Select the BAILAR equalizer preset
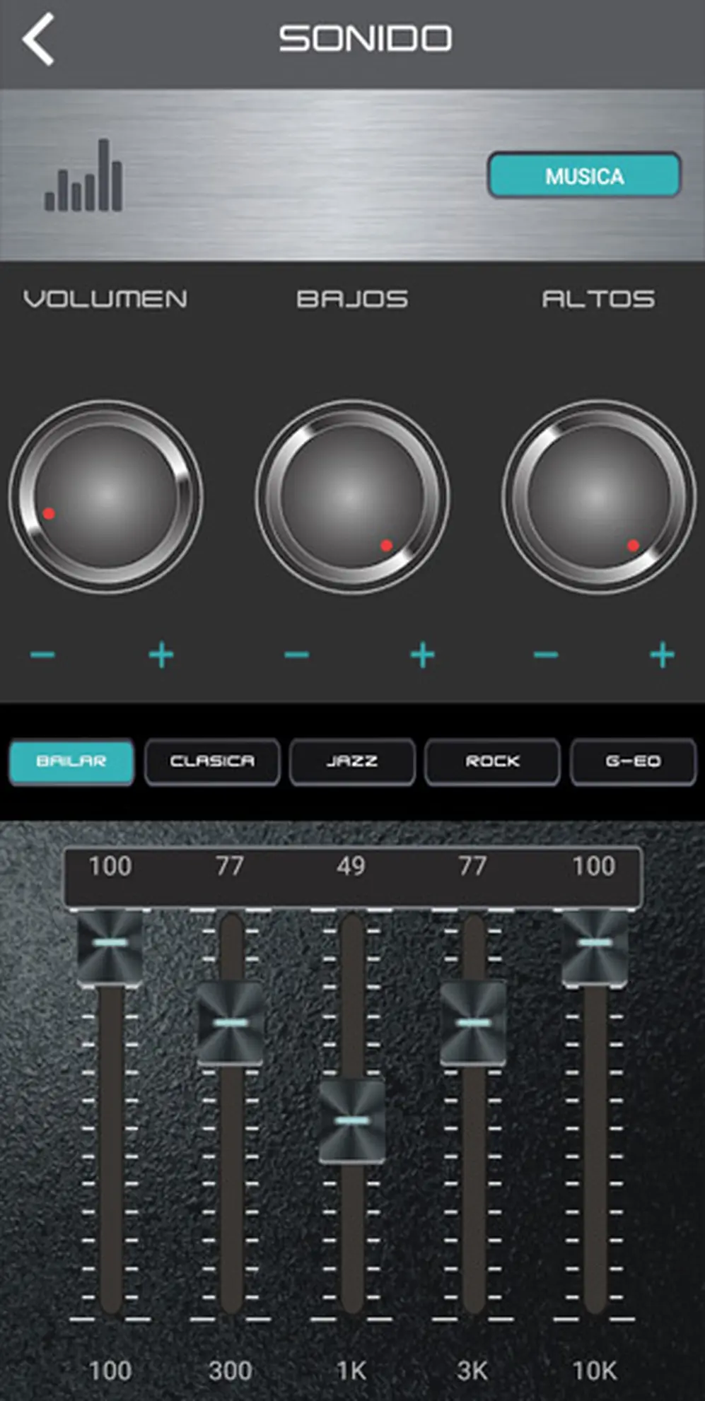 coord(71,761)
